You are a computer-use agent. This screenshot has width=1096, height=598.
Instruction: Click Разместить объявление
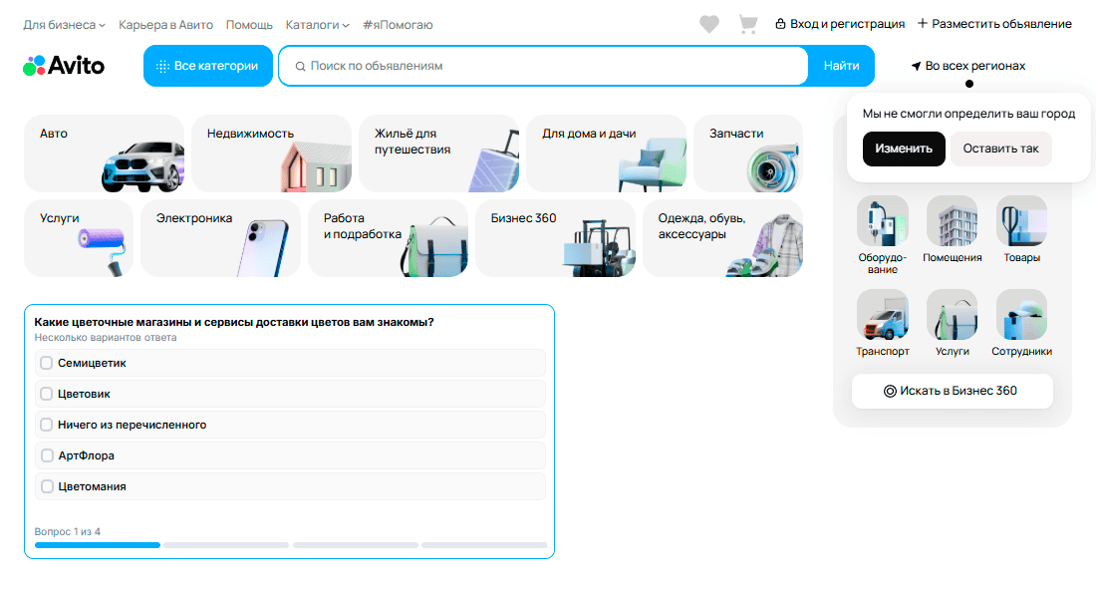point(994,24)
